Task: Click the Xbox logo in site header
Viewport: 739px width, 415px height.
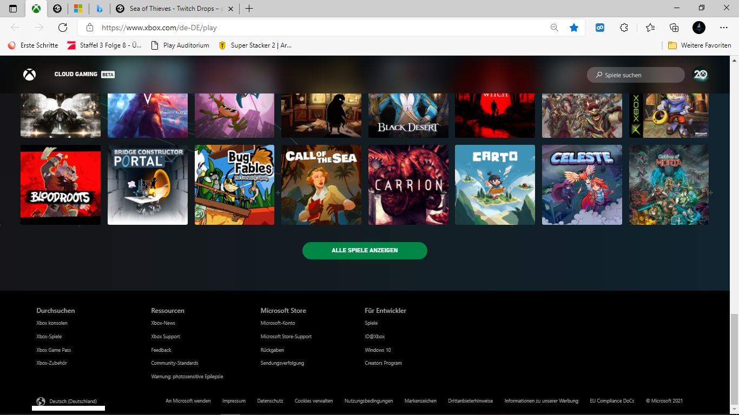Action: 30,75
